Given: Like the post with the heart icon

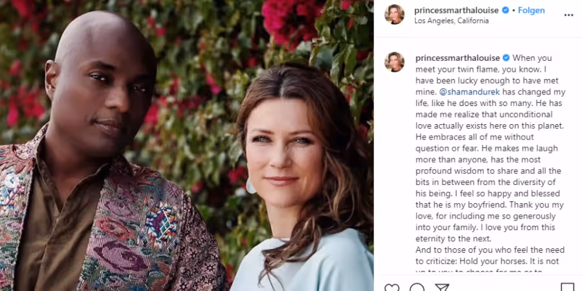Looking at the screenshot, I should pyautogui.click(x=392, y=287).
